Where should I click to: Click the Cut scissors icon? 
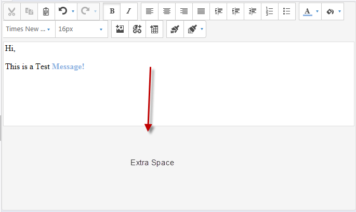(12, 11)
